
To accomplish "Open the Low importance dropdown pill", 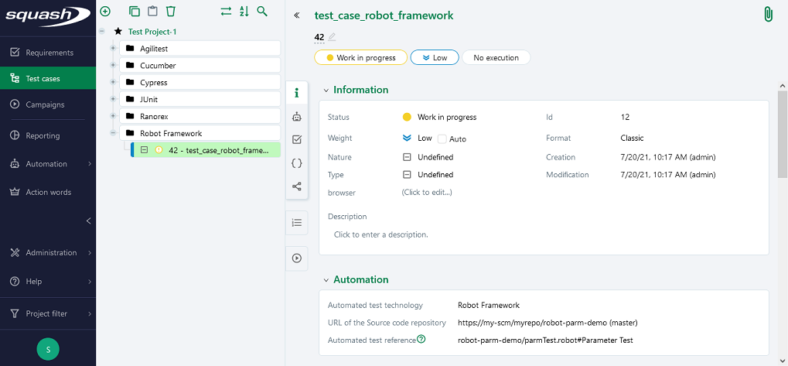I will (x=435, y=57).
